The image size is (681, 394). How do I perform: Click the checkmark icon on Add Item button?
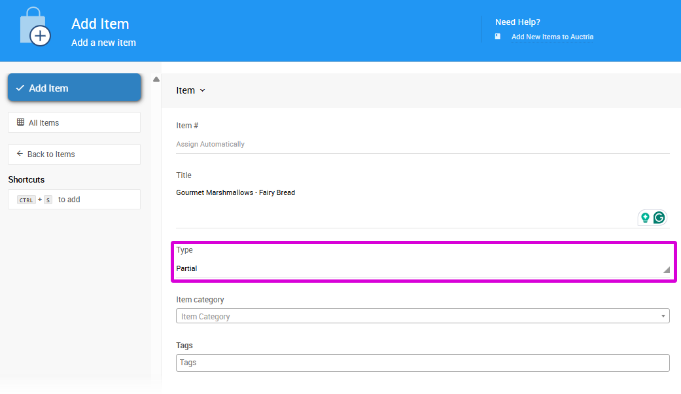20,88
